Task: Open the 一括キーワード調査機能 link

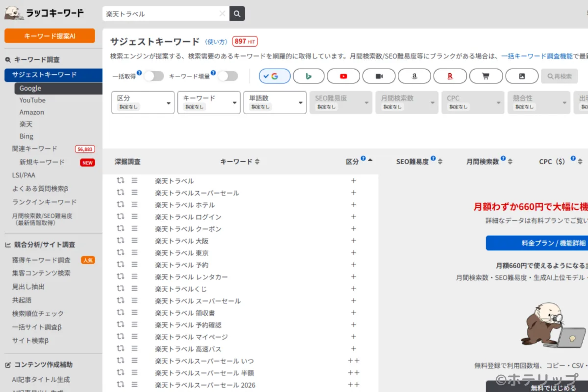Action: click(537, 56)
